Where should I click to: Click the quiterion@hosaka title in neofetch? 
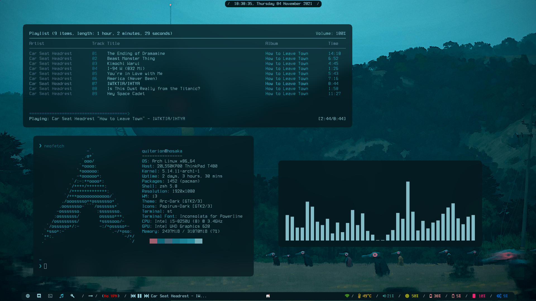click(x=162, y=151)
